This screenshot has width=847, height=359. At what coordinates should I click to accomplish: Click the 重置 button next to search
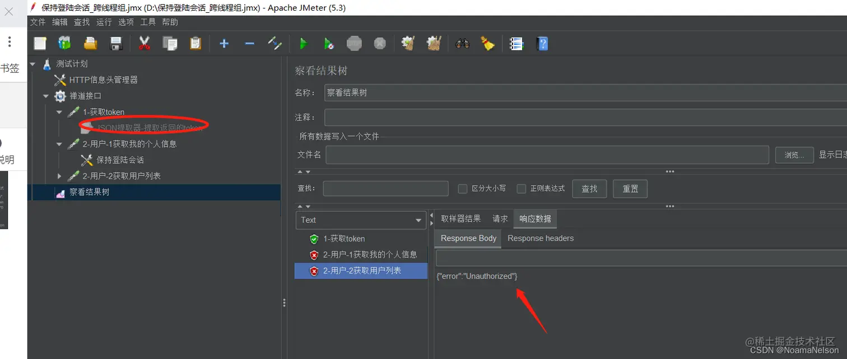click(x=630, y=189)
